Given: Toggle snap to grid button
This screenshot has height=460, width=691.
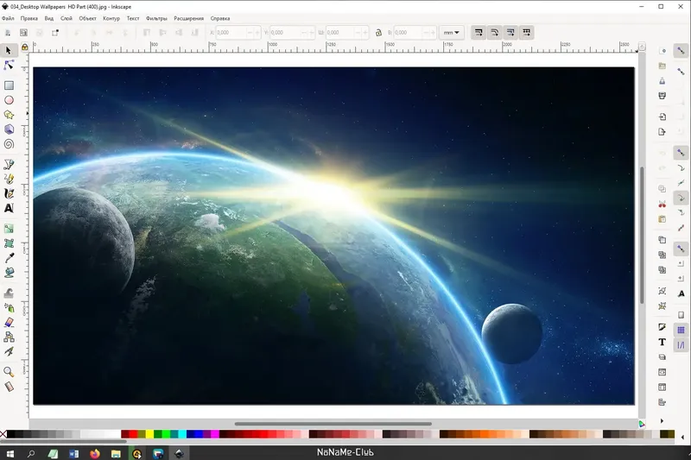Looking at the screenshot, I should 681,330.
